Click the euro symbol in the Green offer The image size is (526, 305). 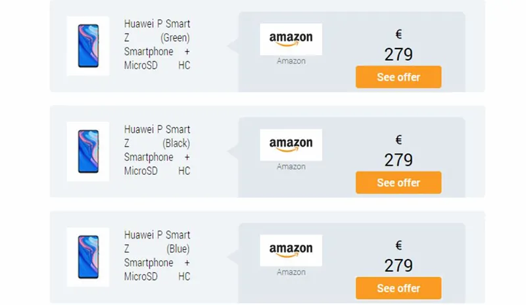(x=398, y=35)
